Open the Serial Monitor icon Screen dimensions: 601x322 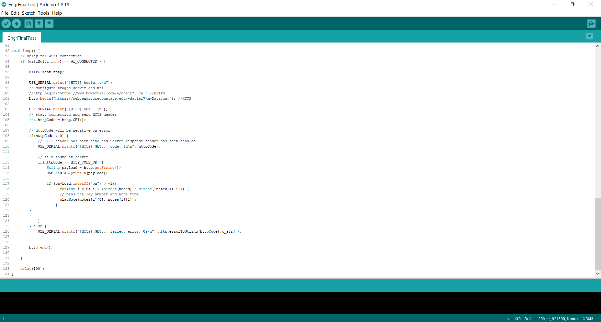(591, 23)
